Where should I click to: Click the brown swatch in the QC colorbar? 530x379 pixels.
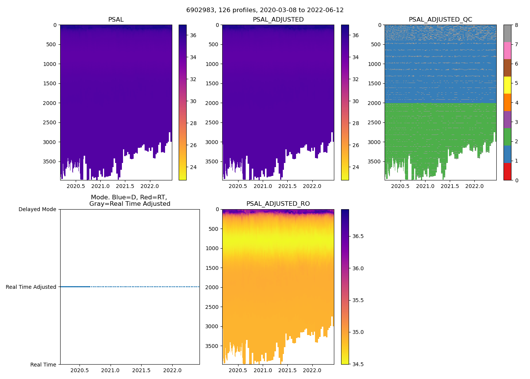(x=507, y=68)
